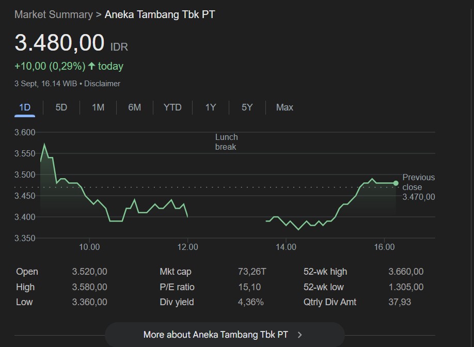Click the chevron arrow on More about button
The image size is (474, 347).
click(x=299, y=335)
